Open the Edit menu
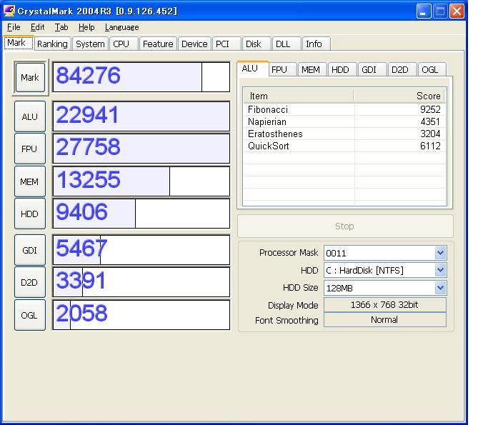This screenshot has height=425, width=488. [x=37, y=27]
